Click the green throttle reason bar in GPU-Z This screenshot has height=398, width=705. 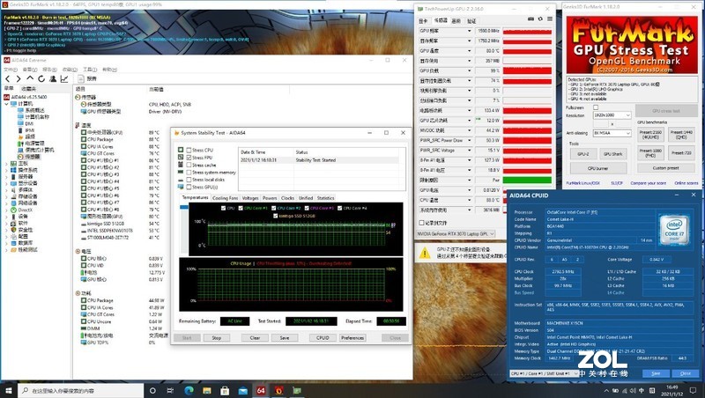(x=527, y=181)
